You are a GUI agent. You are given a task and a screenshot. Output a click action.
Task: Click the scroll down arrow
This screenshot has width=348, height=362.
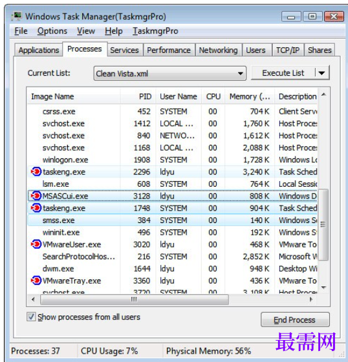click(323, 288)
